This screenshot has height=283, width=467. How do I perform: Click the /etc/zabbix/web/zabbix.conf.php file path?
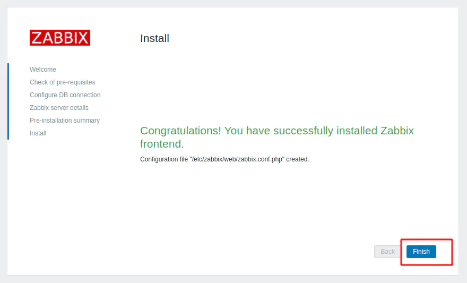click(x=238, y=159)
